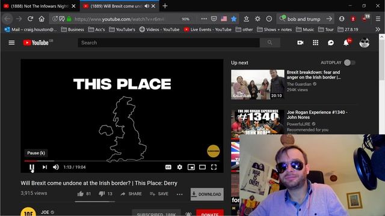Save video to a playlist
The height and width of the screenshot is (216, 385).
pyautogui.click(x=159, y=194)
